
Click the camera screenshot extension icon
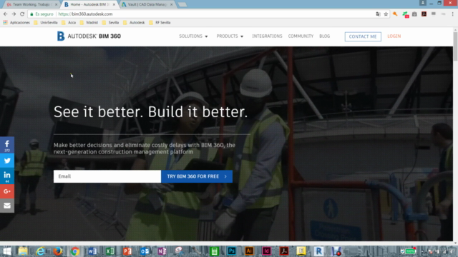414,14
